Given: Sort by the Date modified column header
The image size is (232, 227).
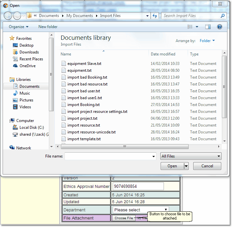Looking at the screenshot, I should coord(163,54).
